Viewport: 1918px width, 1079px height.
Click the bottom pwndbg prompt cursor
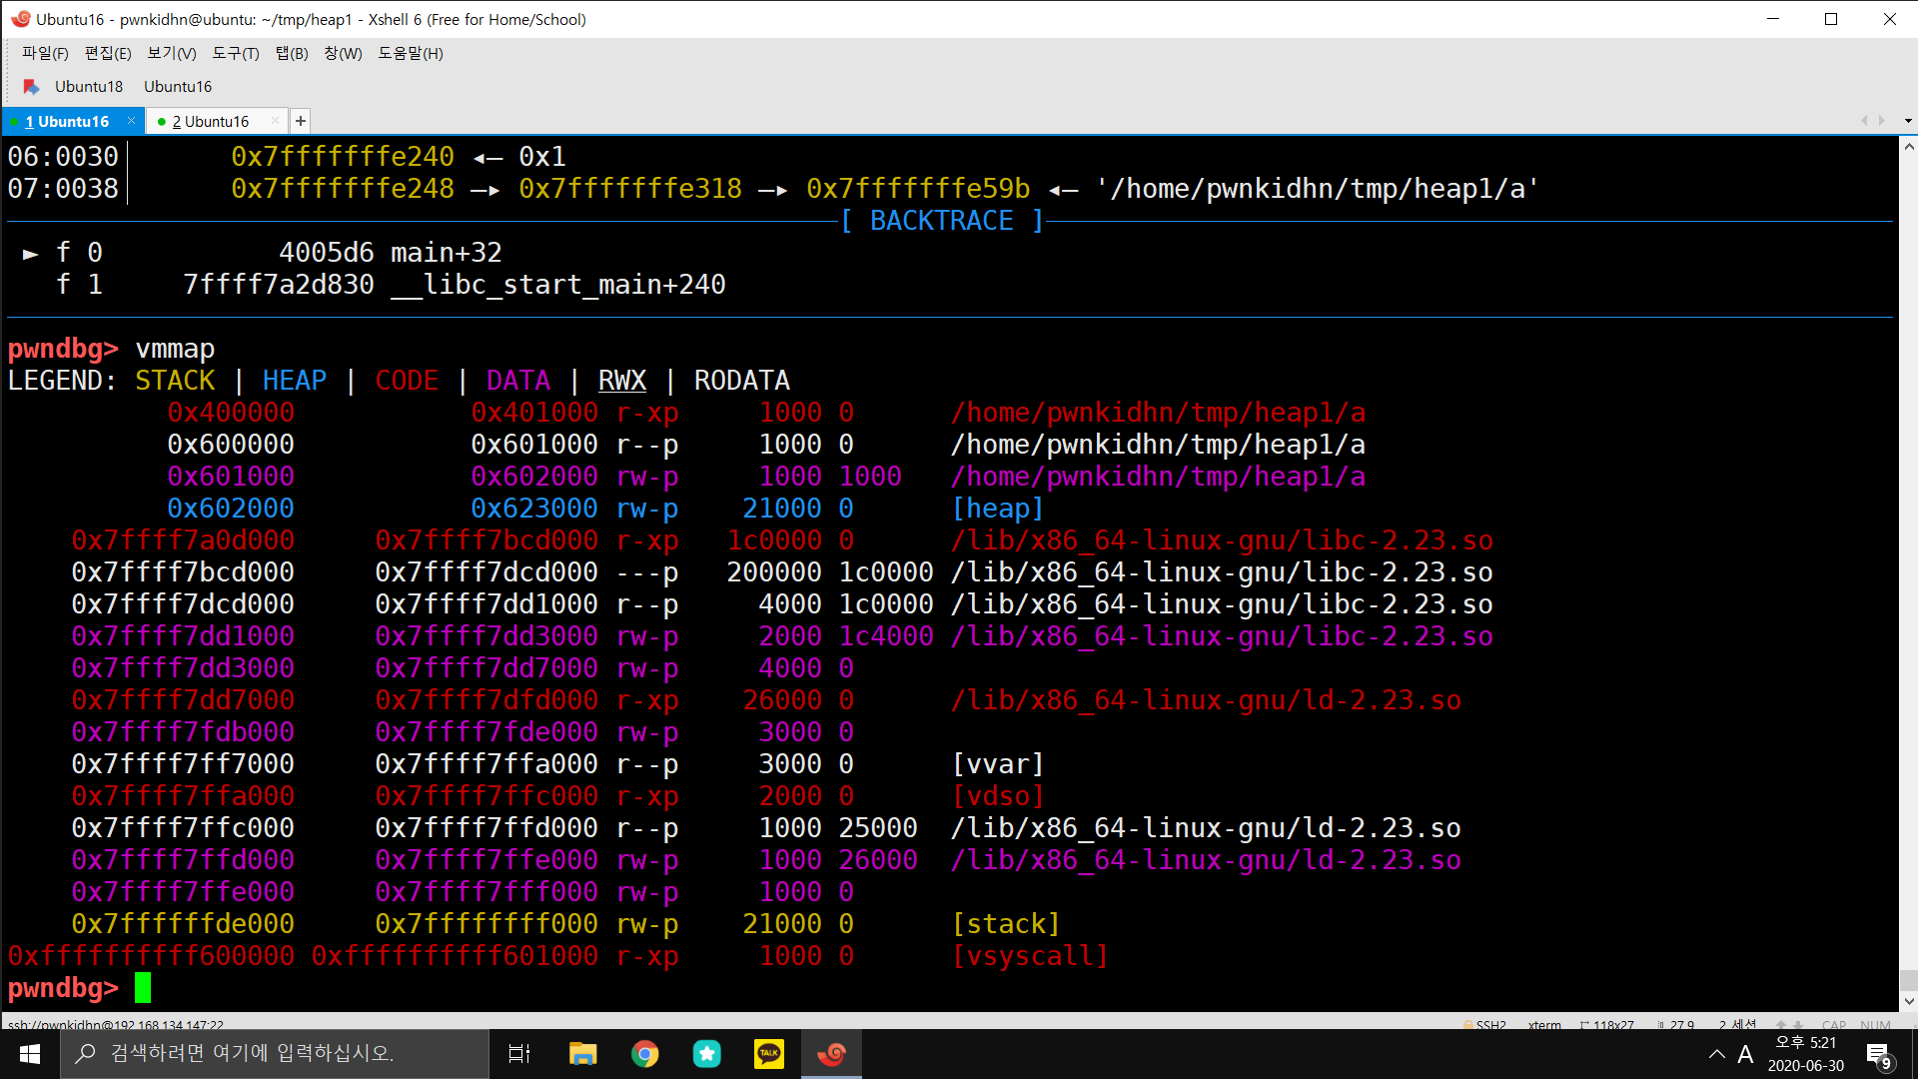[x=143, y=988]
